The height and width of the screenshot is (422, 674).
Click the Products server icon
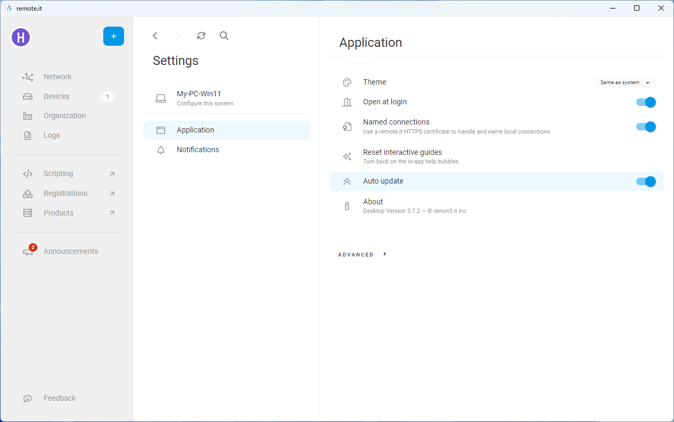28,213
